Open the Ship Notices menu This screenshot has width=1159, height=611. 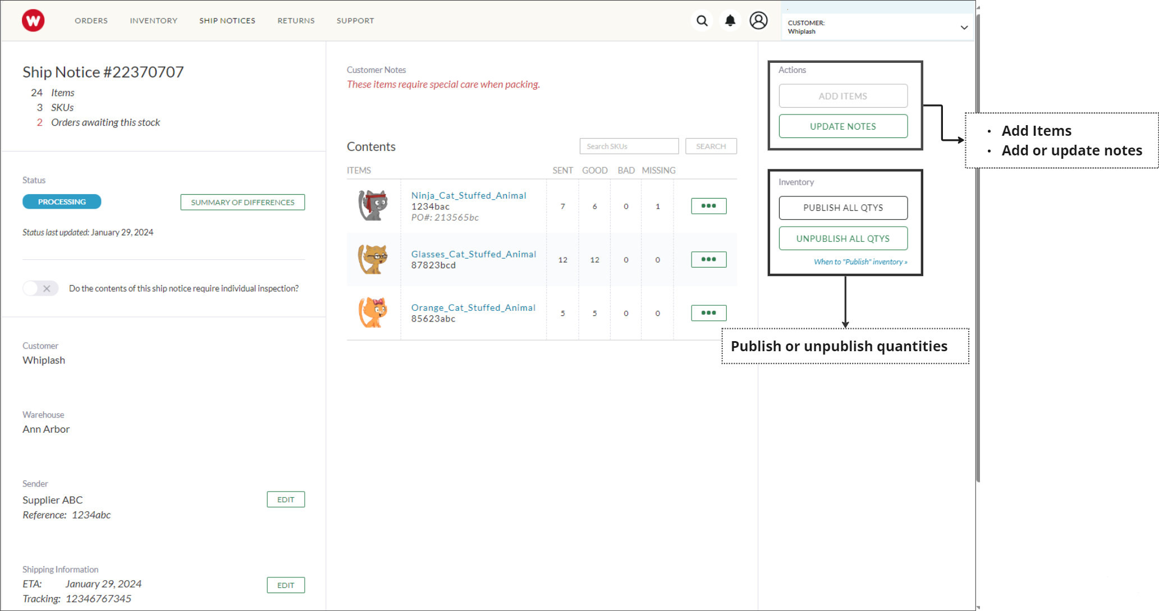click(227, 21)
